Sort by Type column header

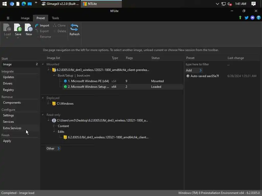(115, 58)
